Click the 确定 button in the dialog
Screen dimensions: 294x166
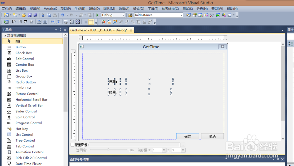(x=188, y=136)
